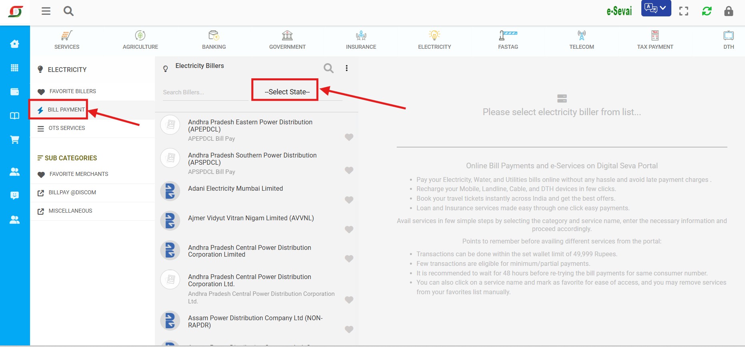Click the shopping cart sidebar icon
Viewport: 745px width, 347px height.
point(15,140)
